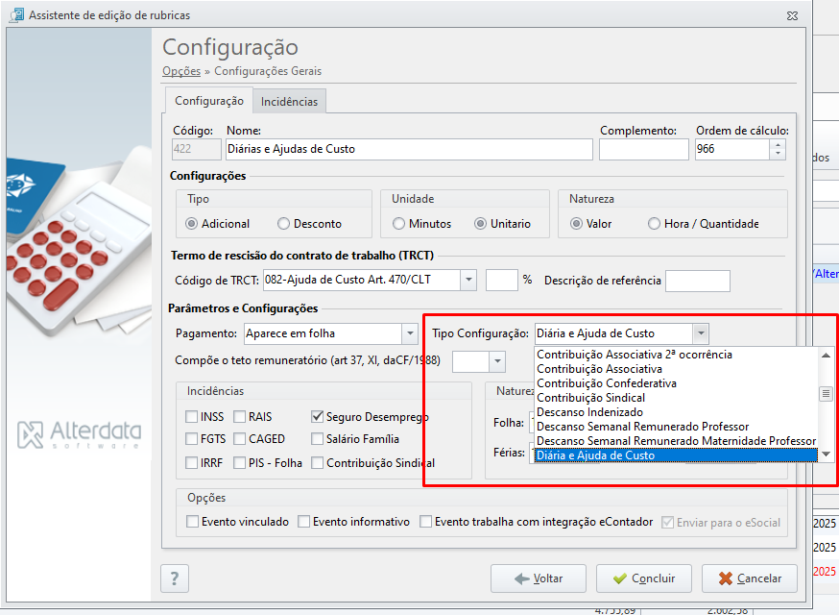The image size is (839, 615).
Task: Click the dropdown list scroll-up arrow
Action: (x=826, y=356)
